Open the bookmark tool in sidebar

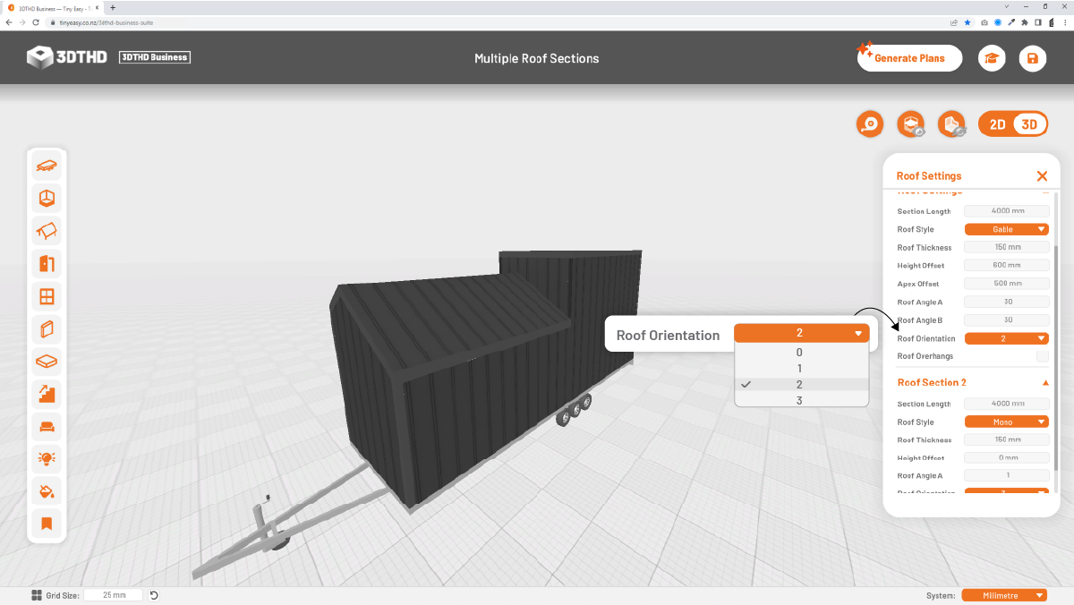(47, 524)
